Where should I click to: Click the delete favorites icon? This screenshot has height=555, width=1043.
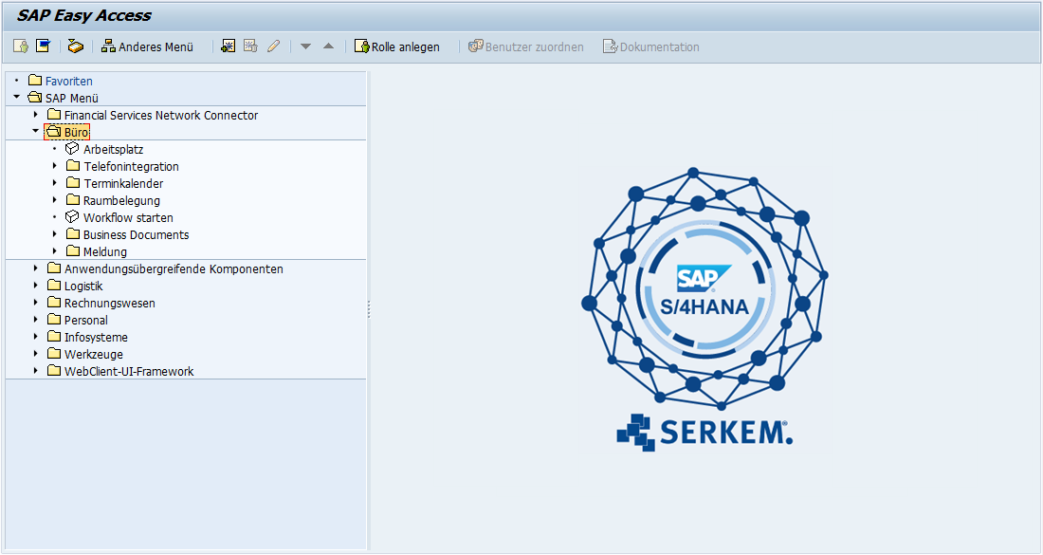pos(250,46)
